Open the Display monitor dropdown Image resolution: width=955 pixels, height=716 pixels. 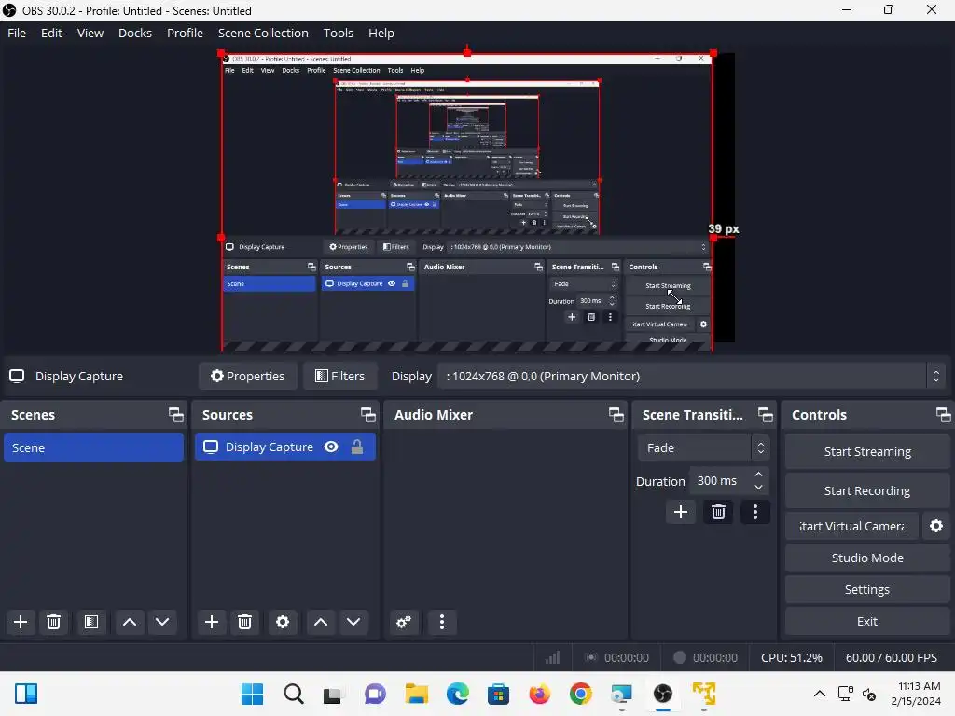point(691,377)
